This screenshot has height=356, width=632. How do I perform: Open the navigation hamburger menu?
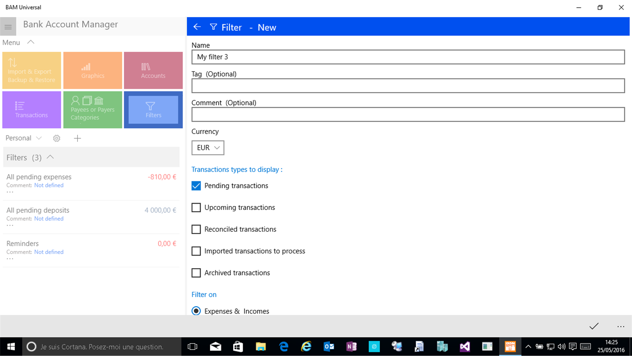coord(8,26)
